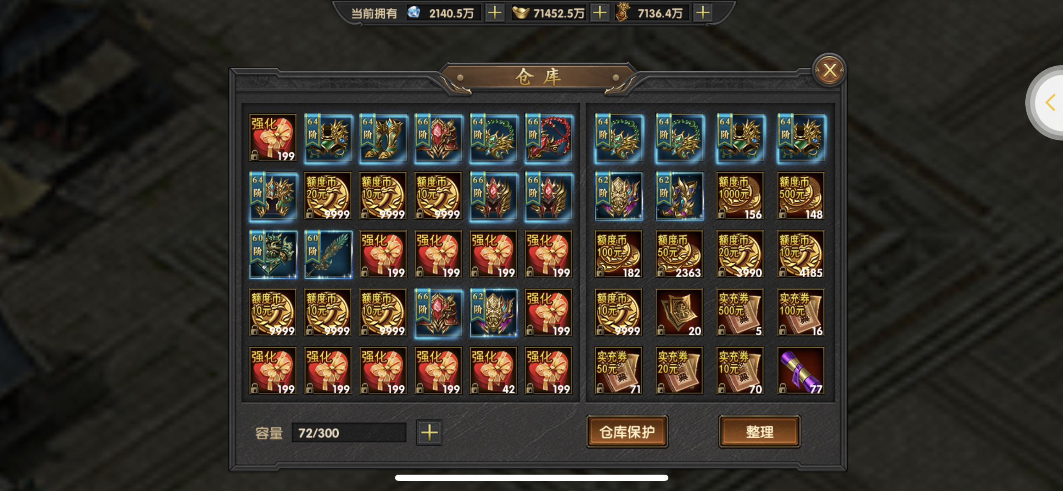This screenshot has width=1063, height=491.
Task: Select the 500元 额度币 stack of 148
Action: click(x=801, y=196)
